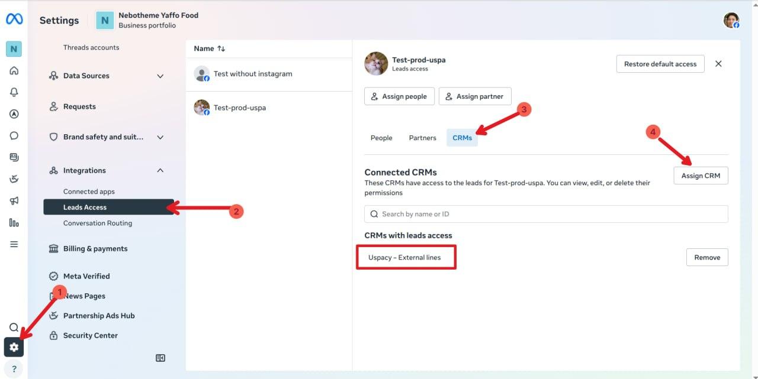Select Leads Access under Integrations

pyautogui.click(x=109, y=207)
